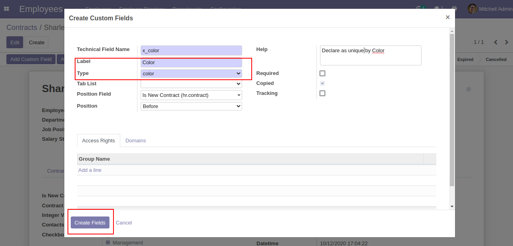This screenshot has height=246, width=513.
Task: Toggle the Management checkbox behind the dialog
Action: click(x=108, y=242)
